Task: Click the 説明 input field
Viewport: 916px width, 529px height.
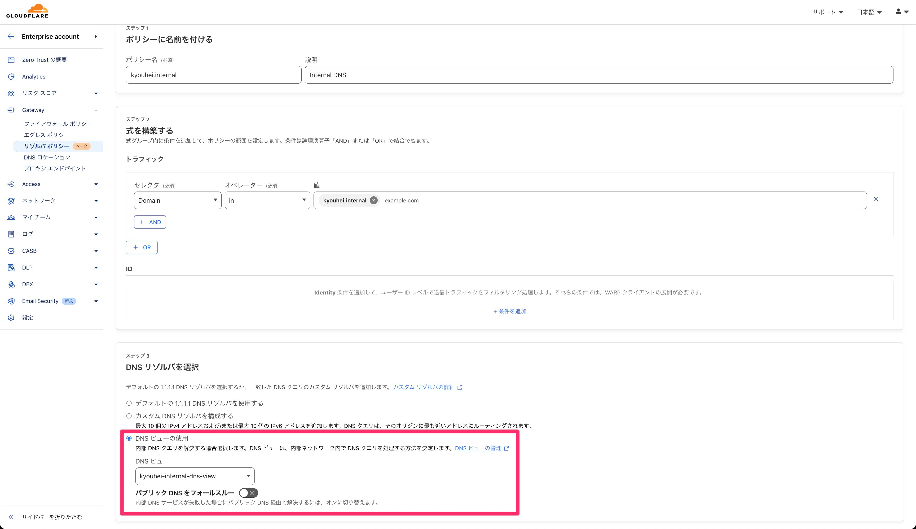Action: (x=599, y=75)
